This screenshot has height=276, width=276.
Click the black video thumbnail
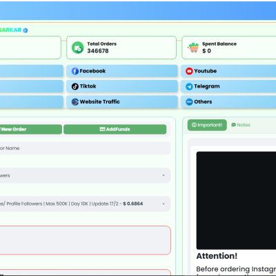[x=236, y=200]
